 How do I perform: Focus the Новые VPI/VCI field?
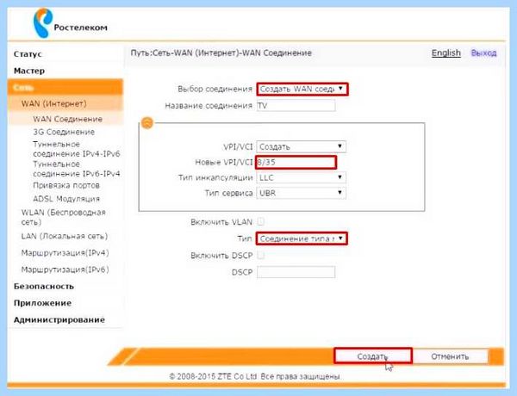[296, 163]
